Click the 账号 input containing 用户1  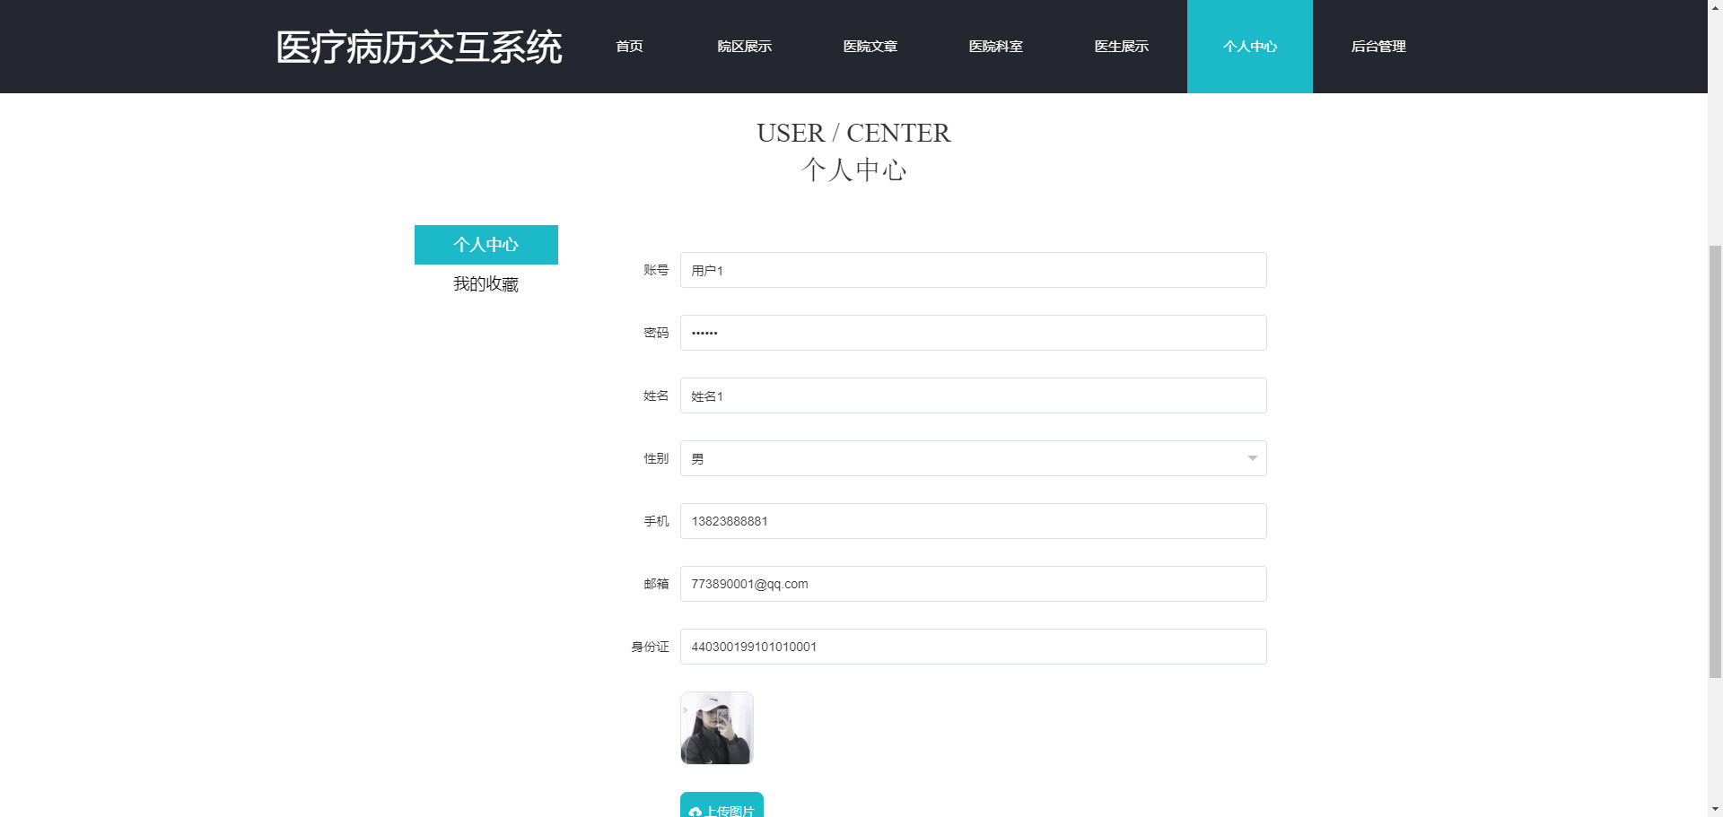[973, 270]
